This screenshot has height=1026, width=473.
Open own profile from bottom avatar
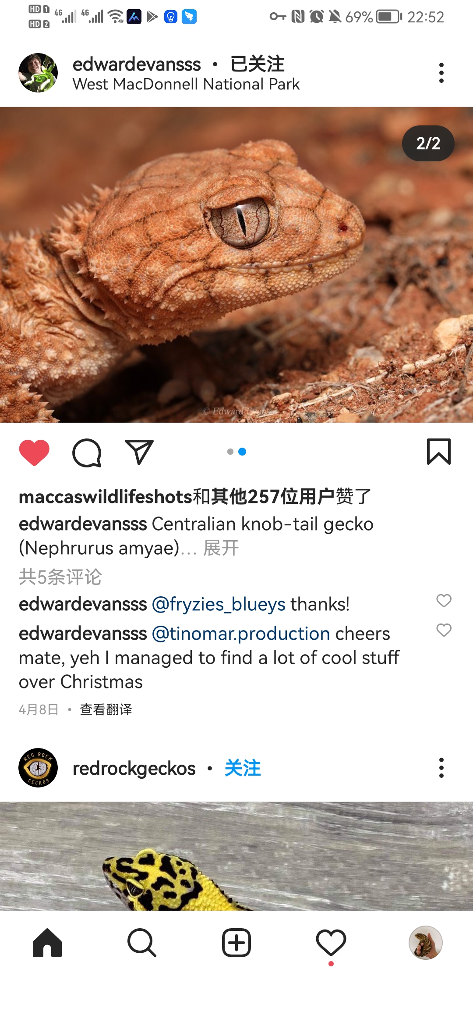[x=426, y=943]
